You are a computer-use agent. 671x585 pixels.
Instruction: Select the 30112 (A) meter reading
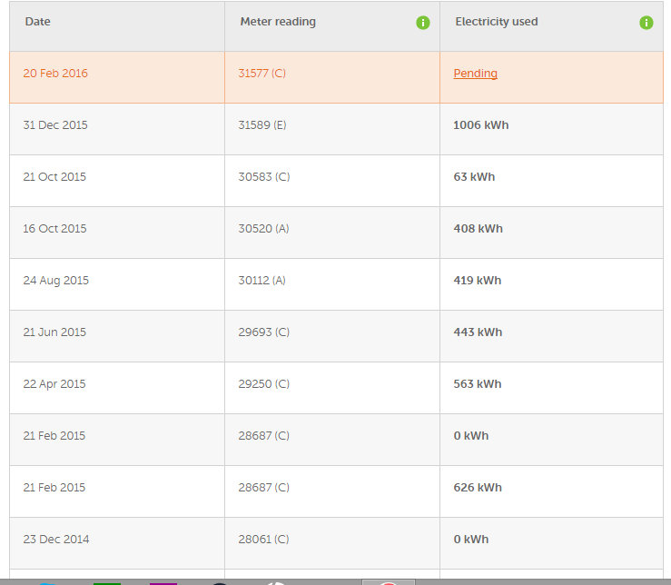[261, 281]
